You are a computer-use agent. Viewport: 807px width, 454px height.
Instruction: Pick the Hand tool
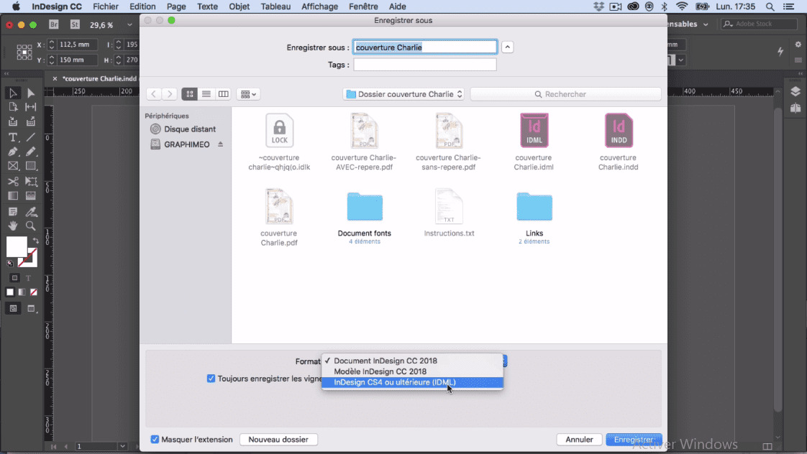13,226
